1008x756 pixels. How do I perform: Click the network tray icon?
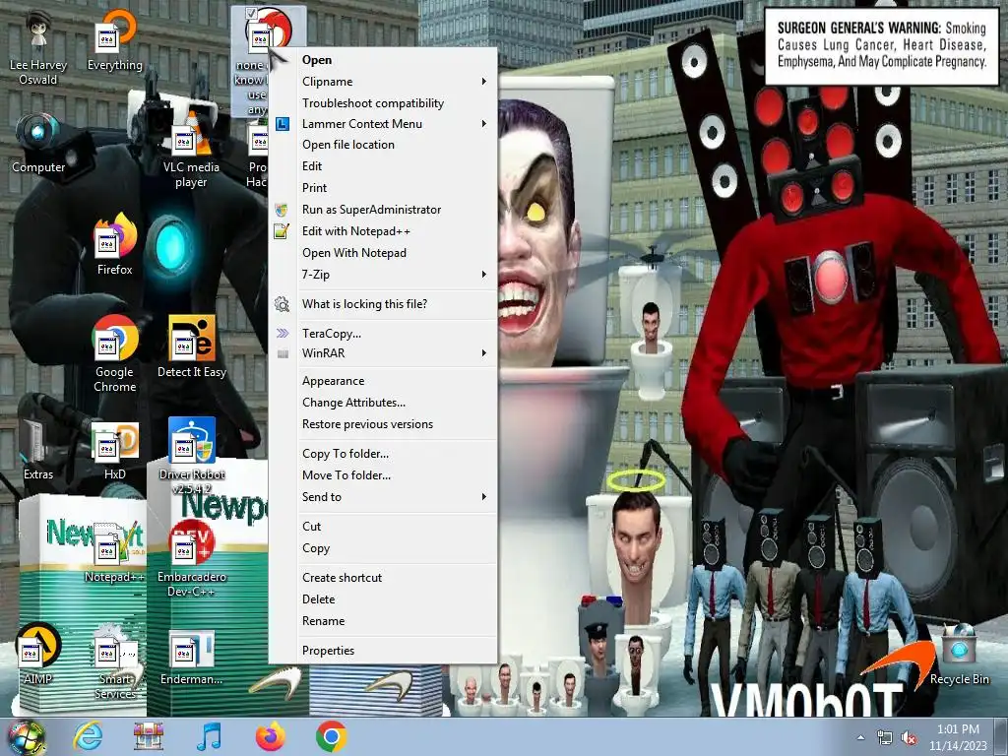pos(885,738)
